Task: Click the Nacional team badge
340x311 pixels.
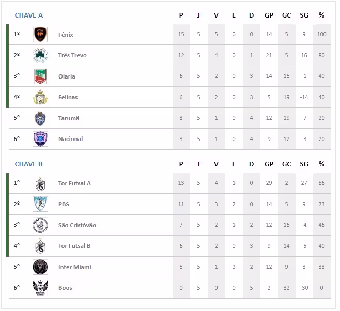Action: pos(40,139)
